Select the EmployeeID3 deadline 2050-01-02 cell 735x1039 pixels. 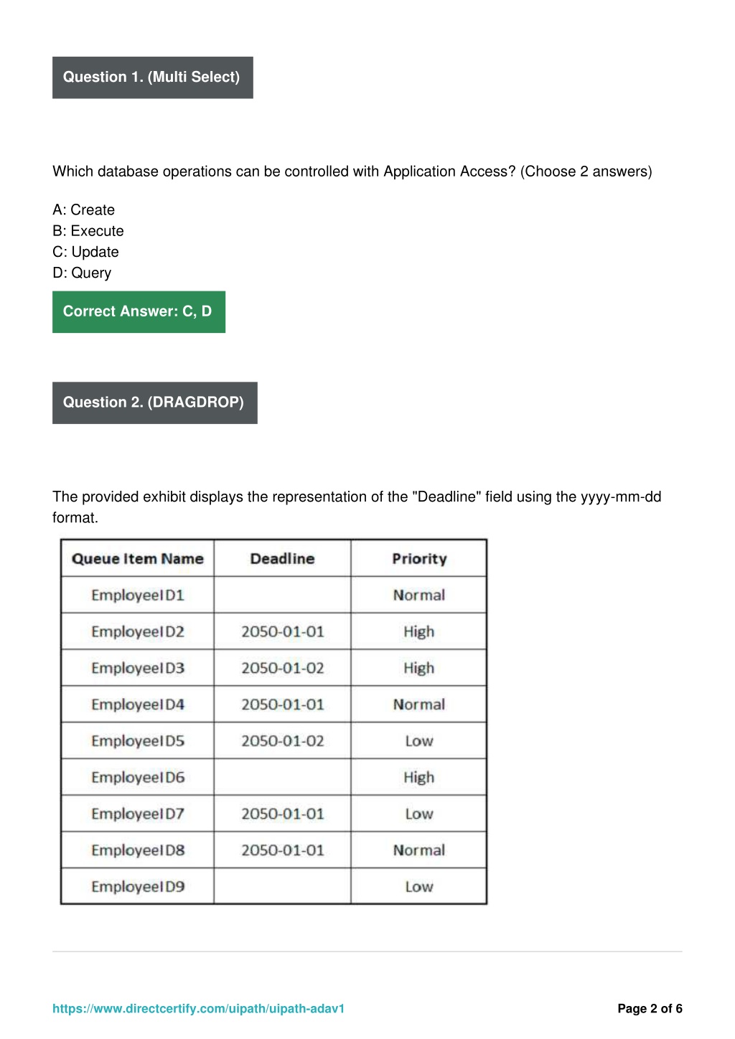(282, 668)
